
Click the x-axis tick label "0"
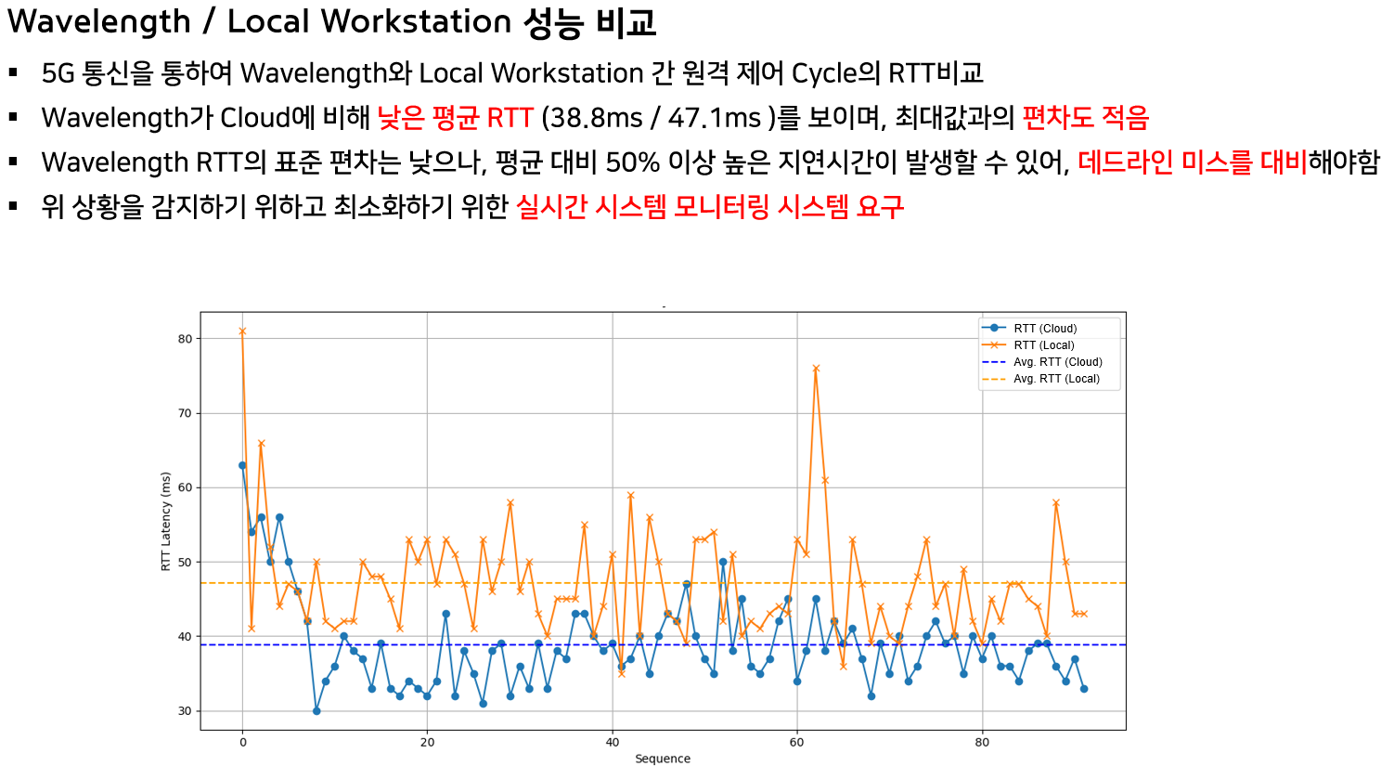[x=243, y=742]
